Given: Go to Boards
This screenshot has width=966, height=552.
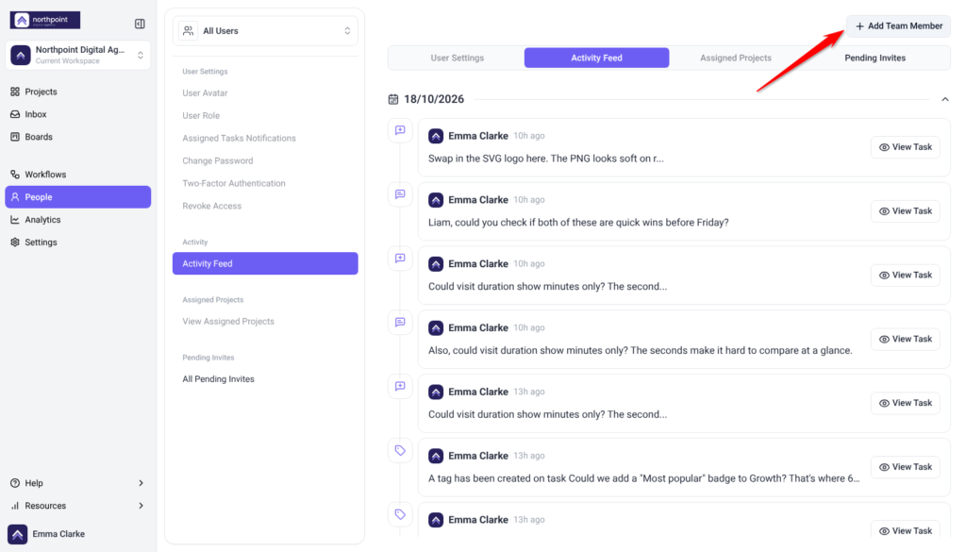Looking at the screenshot, I should pyautogui.click(x=77, y=137).
